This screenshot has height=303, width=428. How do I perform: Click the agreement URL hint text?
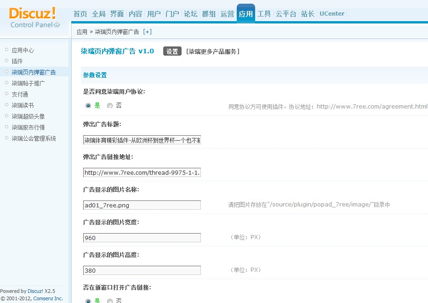328,107
